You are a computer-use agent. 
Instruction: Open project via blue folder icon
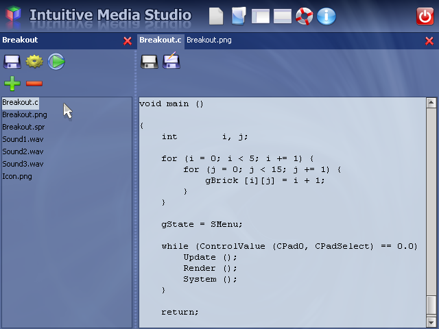239,16
